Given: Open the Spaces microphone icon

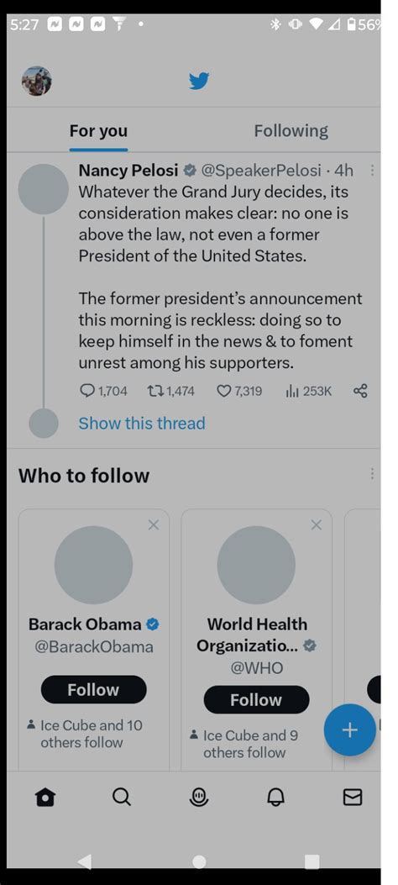Looking at the screenshot, I should point(198,797).
